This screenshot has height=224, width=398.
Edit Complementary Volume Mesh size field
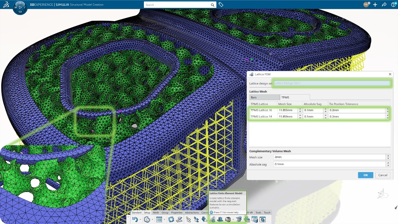[330, 157]
